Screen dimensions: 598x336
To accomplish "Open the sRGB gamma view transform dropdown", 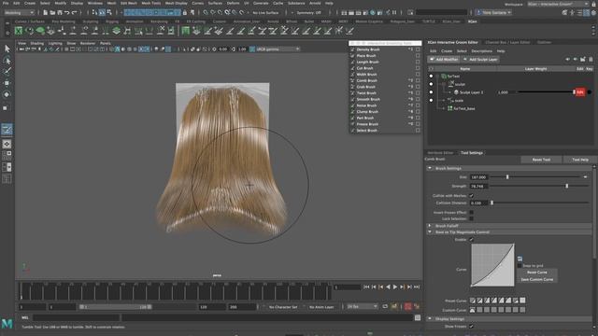I will pyautogui.click(x=278, y=49).
